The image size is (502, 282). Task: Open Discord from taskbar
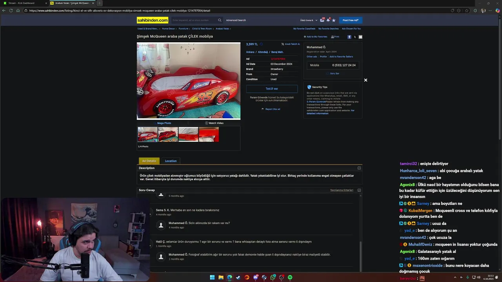(255, 277)
